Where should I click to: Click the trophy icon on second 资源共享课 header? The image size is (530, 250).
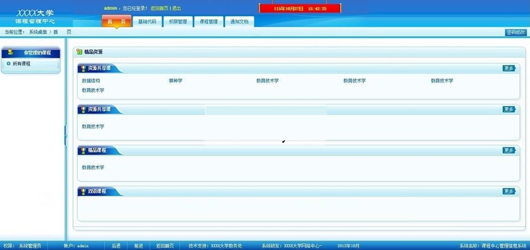tap(83, 110)
